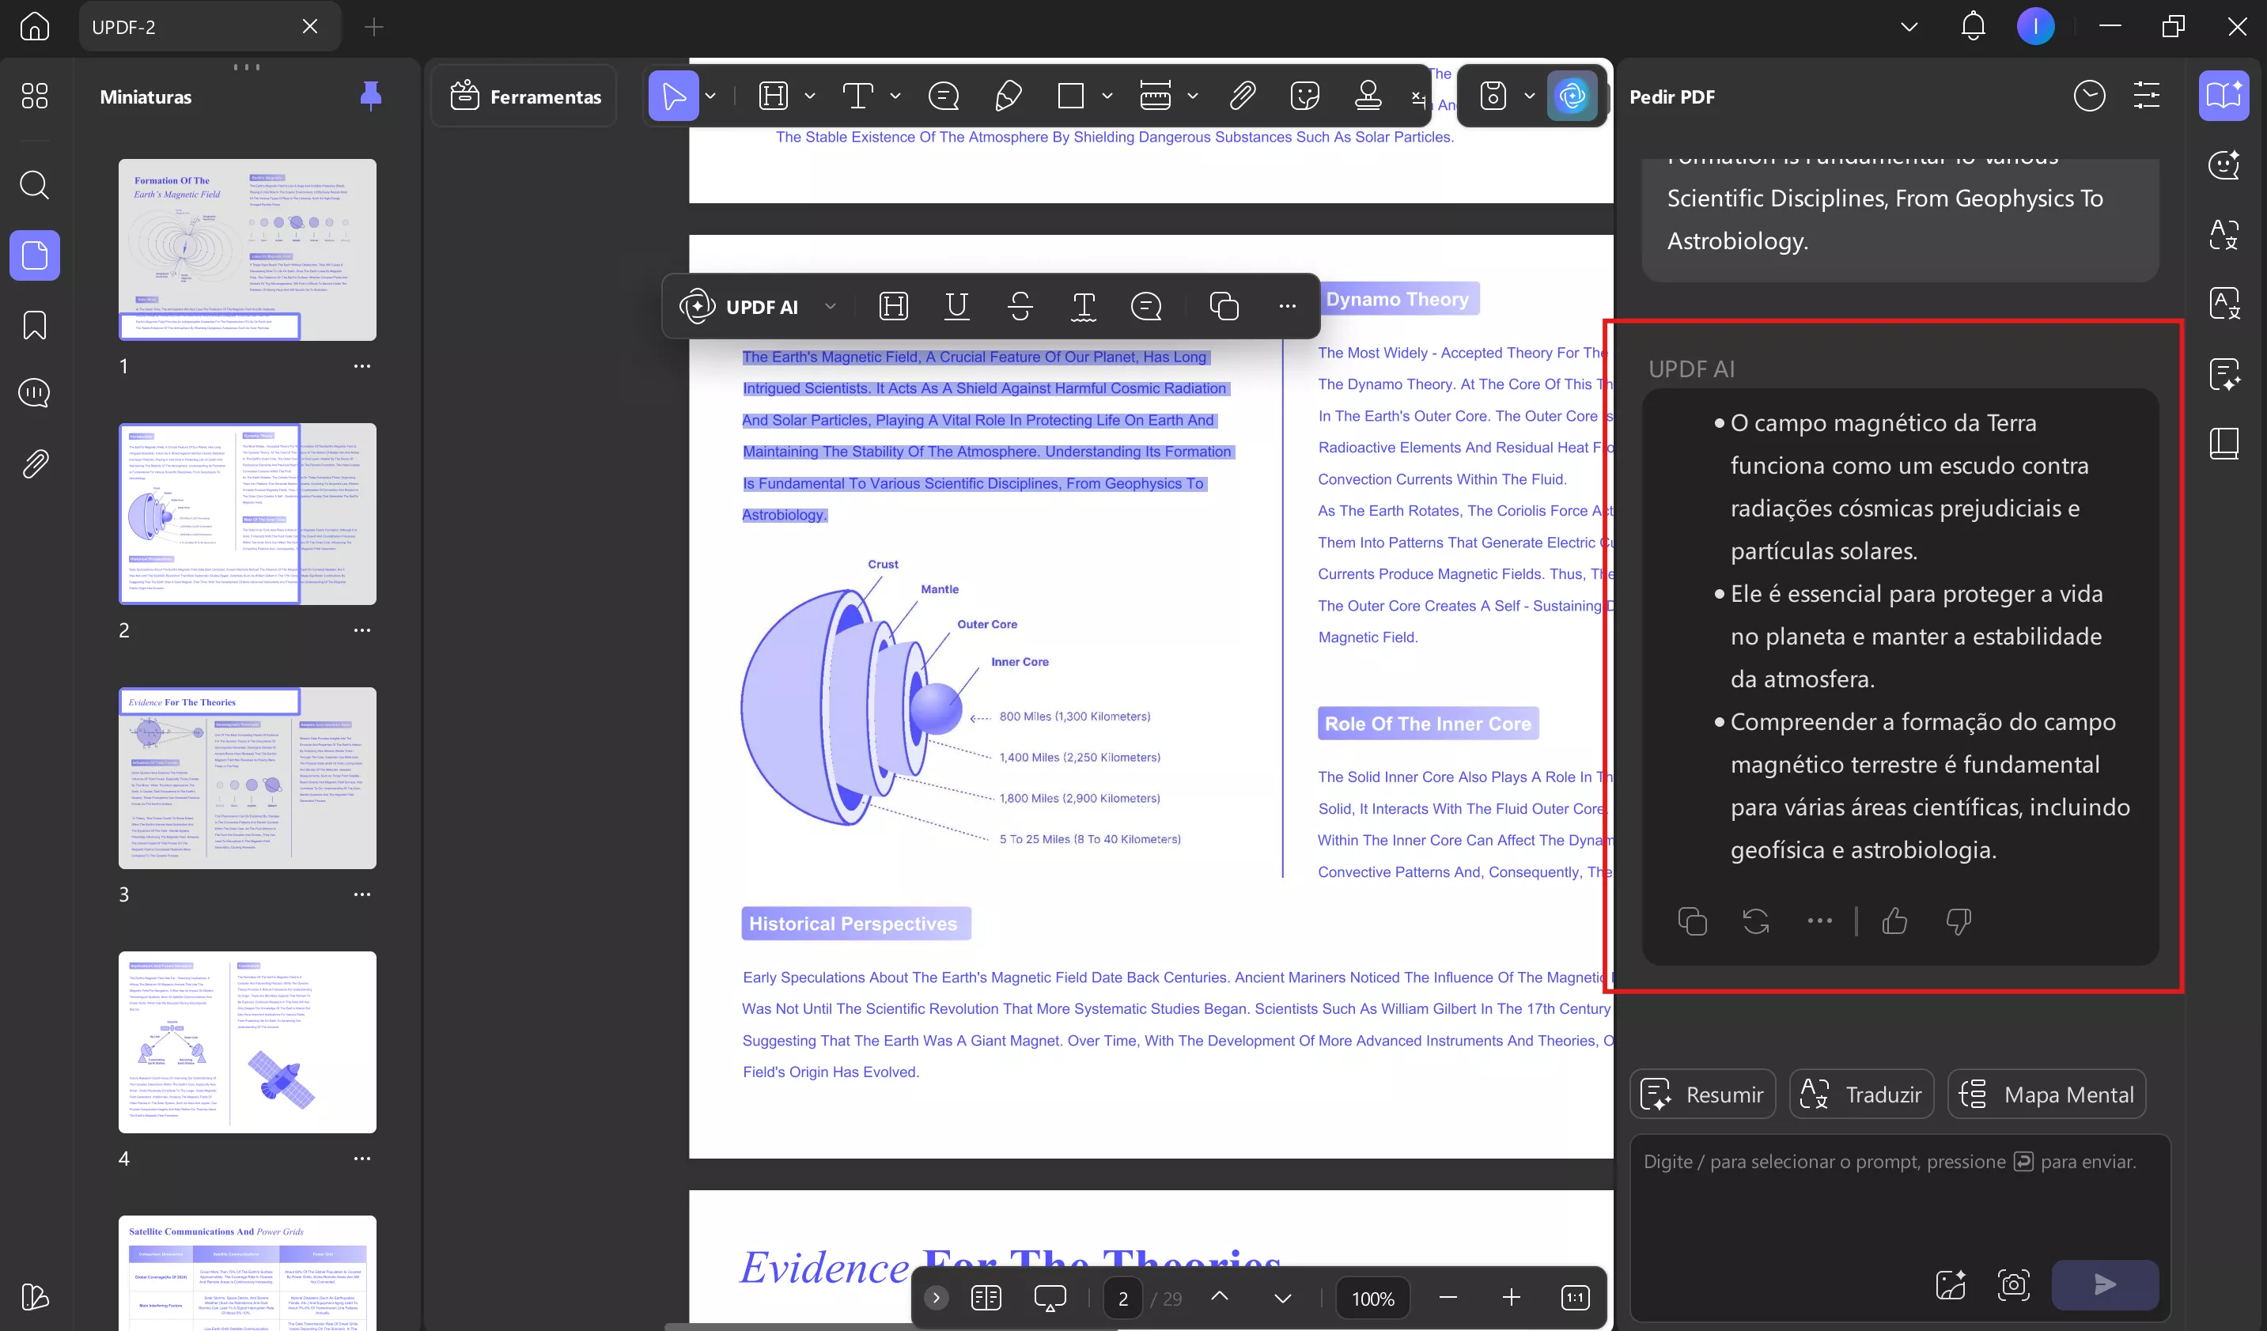Open the sticker tool
2267x1331 pixels.
pos(1304,96)
